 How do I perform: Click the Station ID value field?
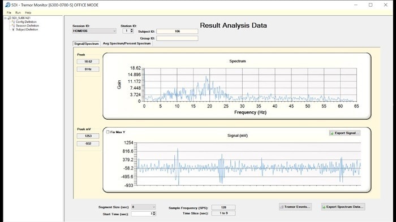[127, 31]
